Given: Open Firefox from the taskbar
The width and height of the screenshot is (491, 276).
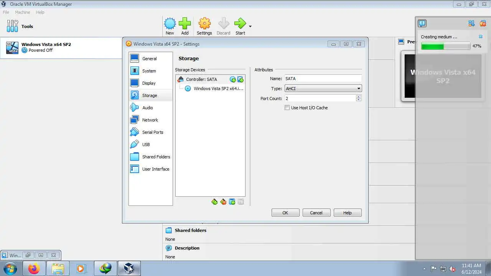Looking at the screenshot, I should tap(34, 268).
